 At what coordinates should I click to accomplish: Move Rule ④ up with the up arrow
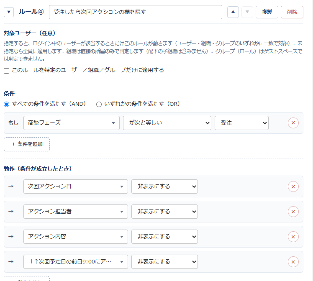coord(233,12)
